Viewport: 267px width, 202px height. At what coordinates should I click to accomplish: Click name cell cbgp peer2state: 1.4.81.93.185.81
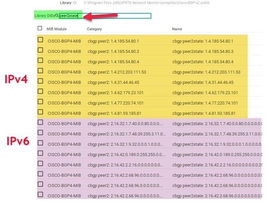tap(204, 113)
